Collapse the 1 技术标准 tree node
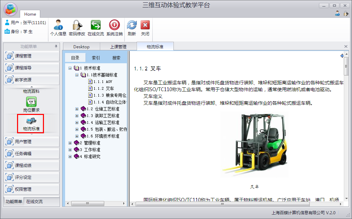352x219 pixels. point(70,68)
